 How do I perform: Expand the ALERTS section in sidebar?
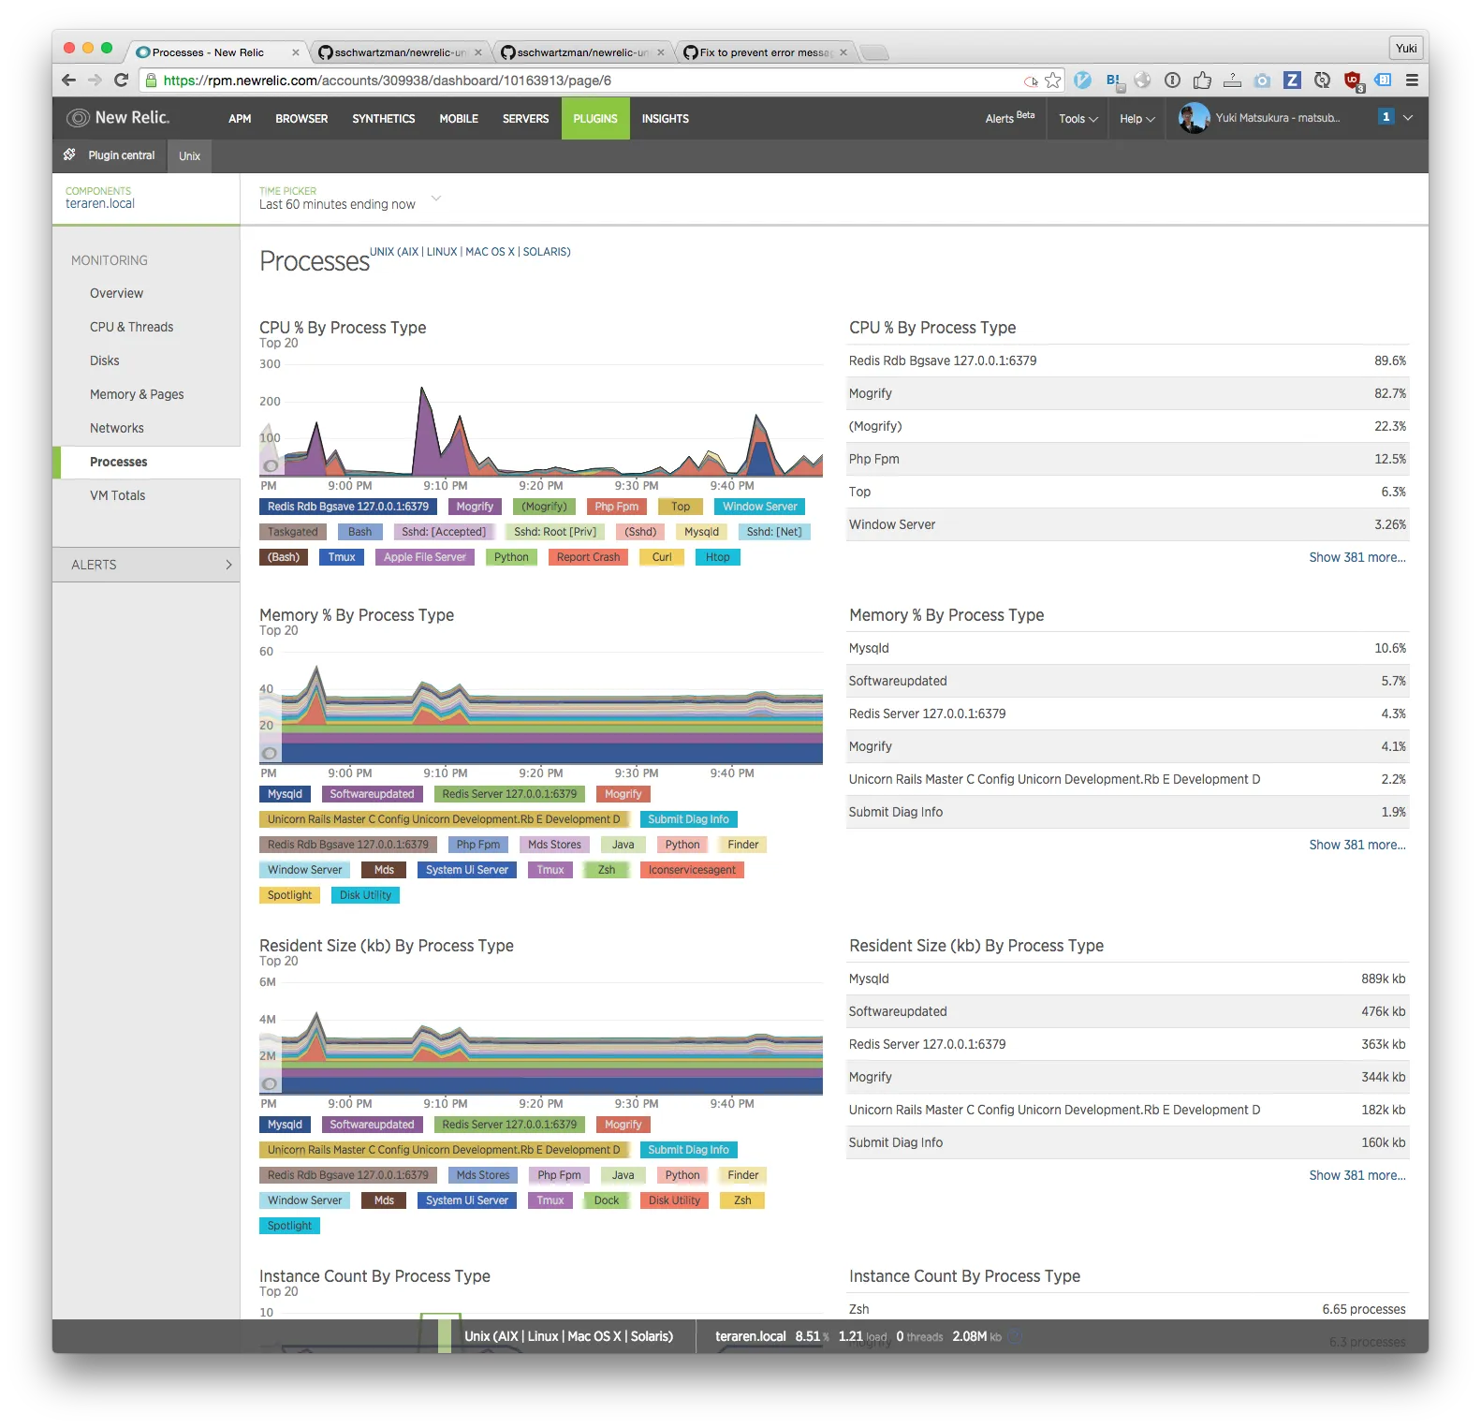click(147, 565)
